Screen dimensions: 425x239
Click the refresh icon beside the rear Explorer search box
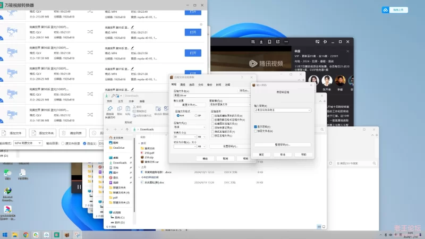click(x=330, y=163)
